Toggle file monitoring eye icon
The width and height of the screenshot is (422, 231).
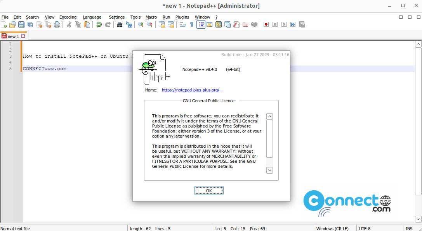click(254, 25)
